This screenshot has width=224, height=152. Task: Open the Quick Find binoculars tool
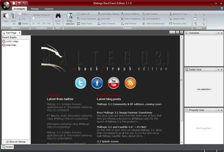(x=58, y=18)
